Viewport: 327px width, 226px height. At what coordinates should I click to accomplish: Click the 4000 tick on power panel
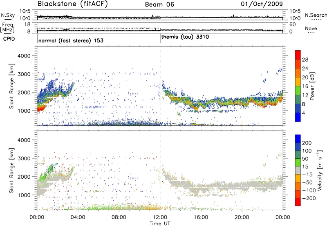point(24,56)
